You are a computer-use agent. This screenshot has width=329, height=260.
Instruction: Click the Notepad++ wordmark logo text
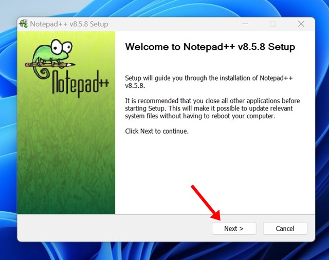pyautogui.click(x=81, y=84)
